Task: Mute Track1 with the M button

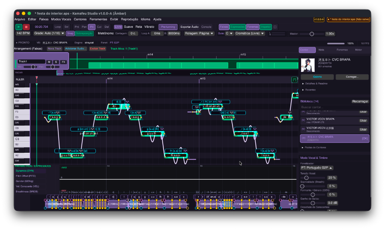Action: [49, 62]
